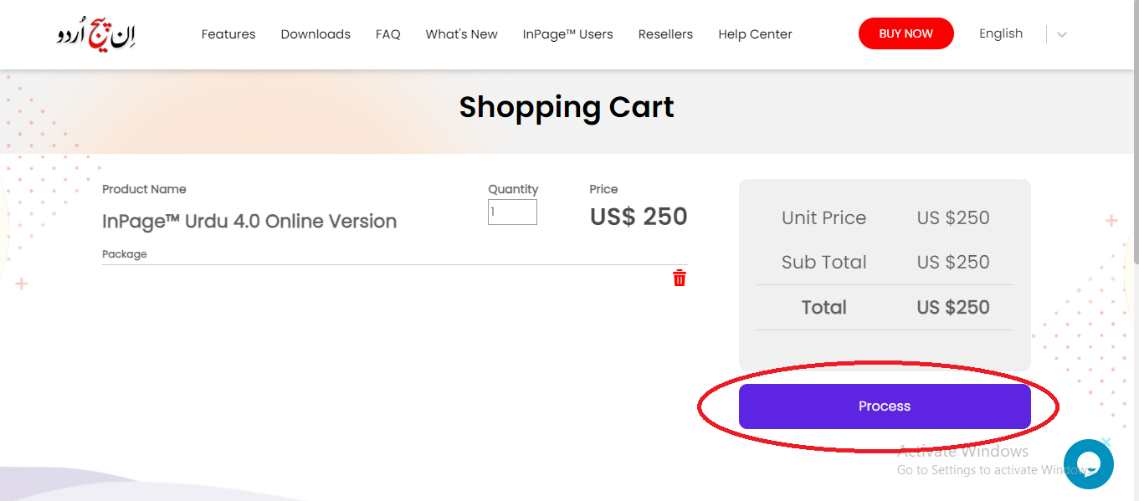Click the InPage™ Urdu 4.0 Online Version product name

tap(249, 222)
